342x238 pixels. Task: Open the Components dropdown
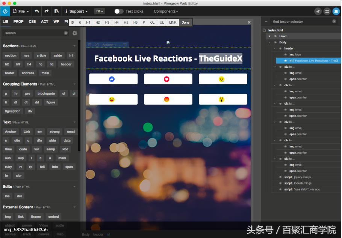tap(165, 11)
